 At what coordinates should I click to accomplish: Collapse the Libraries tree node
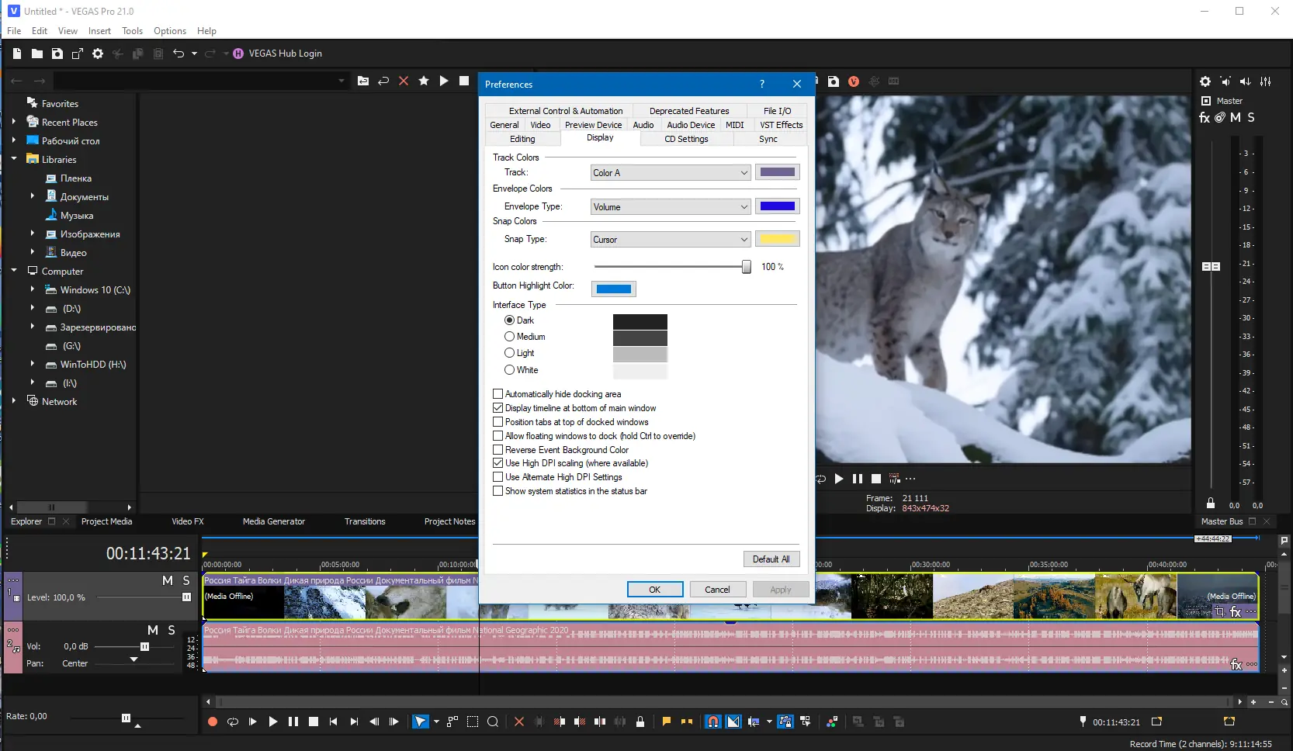[14, 159]
